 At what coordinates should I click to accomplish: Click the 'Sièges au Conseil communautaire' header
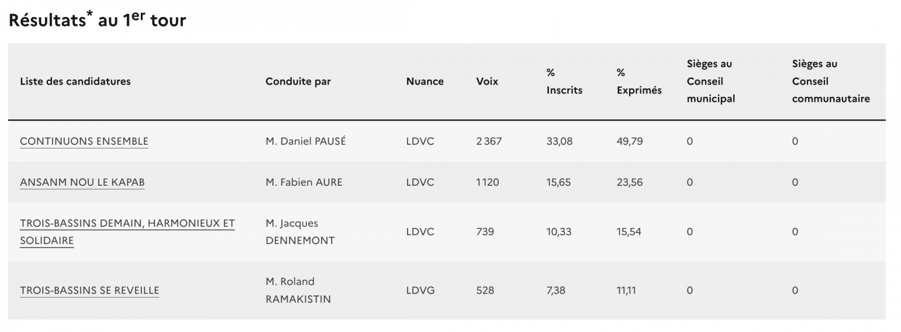click(x=830, y=81)
